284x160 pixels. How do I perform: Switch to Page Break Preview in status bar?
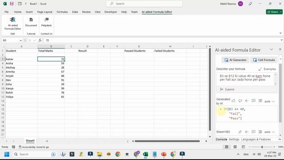(x=243, y=147)
